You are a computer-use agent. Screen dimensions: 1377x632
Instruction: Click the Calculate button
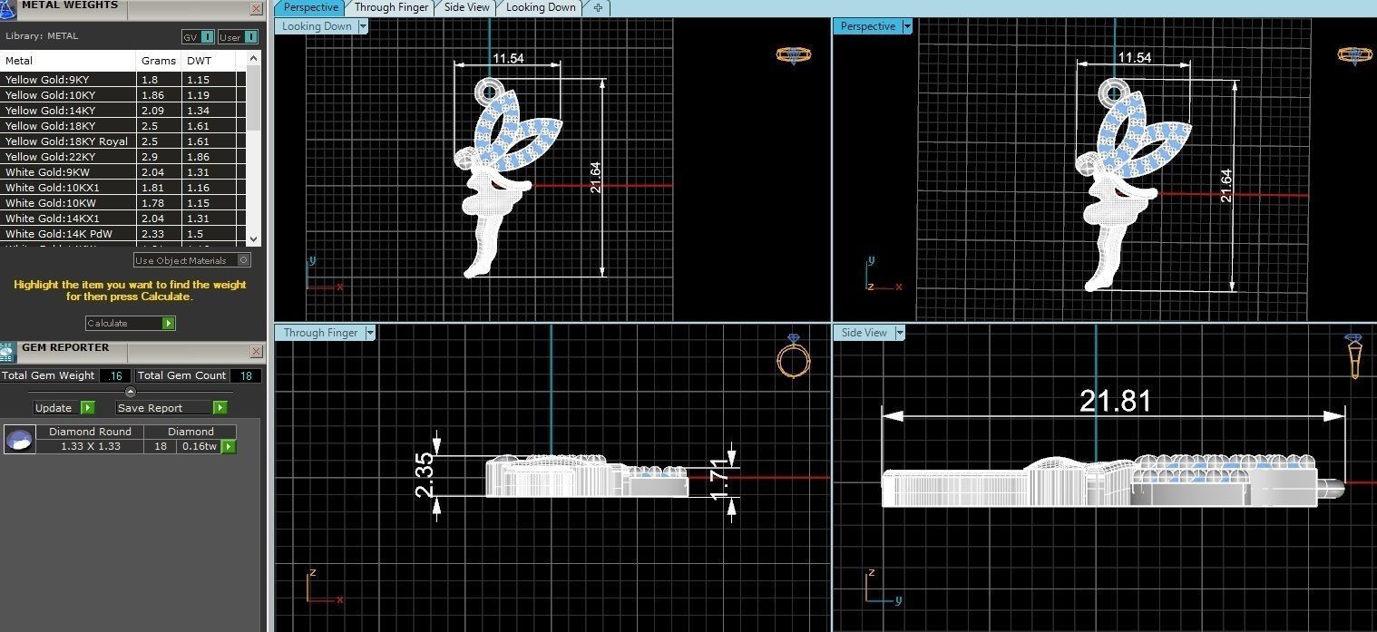pos(130,324)
